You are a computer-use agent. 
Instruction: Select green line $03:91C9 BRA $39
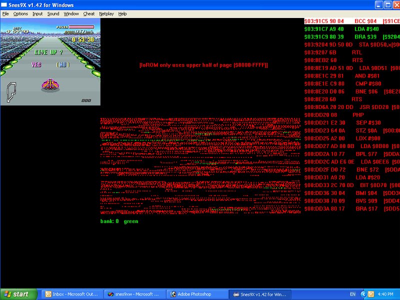(x=352, y=36)
